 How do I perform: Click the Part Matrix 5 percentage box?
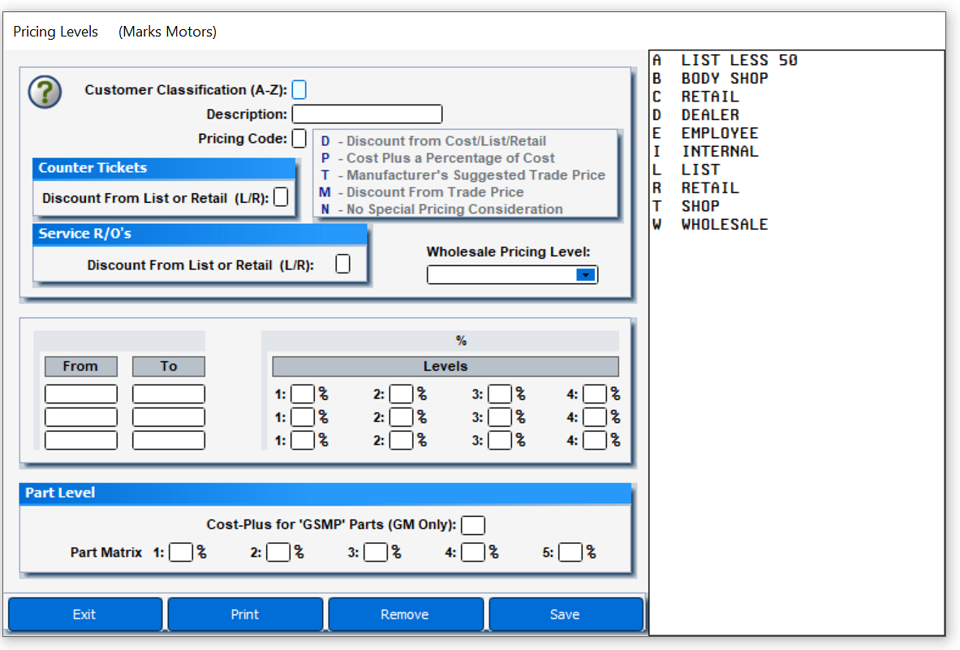[x=570, y=552]
